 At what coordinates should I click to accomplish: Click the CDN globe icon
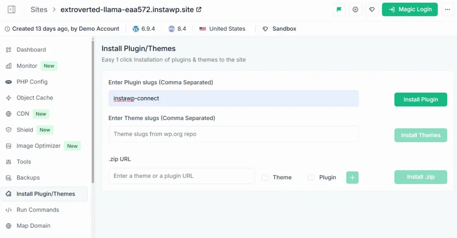(x=8, y=114)
